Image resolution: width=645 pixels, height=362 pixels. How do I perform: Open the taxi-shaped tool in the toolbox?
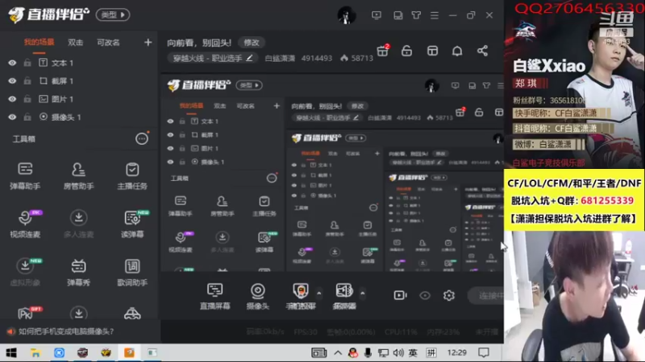click(x=132, y=314)
